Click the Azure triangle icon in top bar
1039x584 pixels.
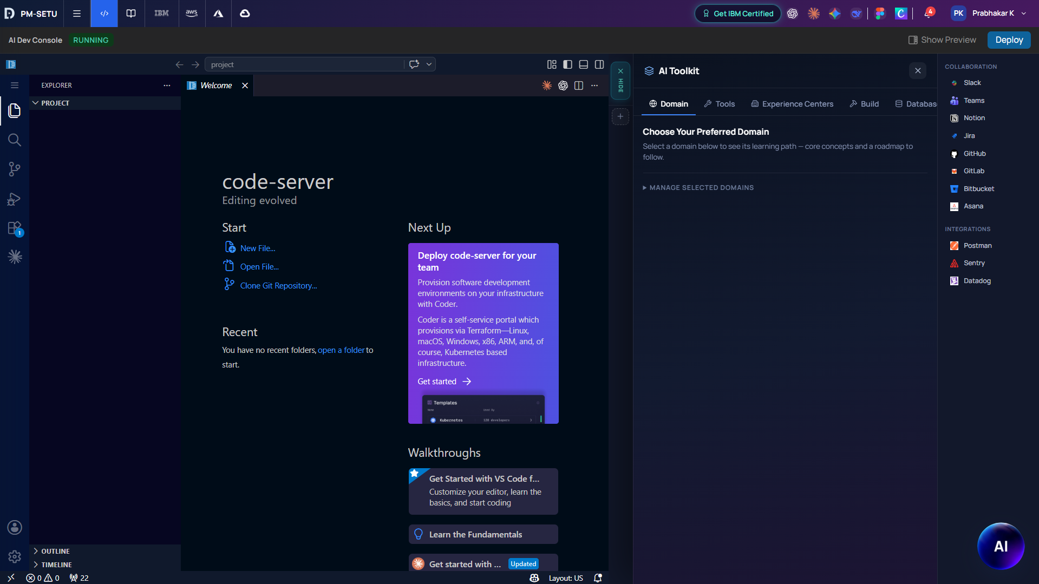[x=218, y=14]
